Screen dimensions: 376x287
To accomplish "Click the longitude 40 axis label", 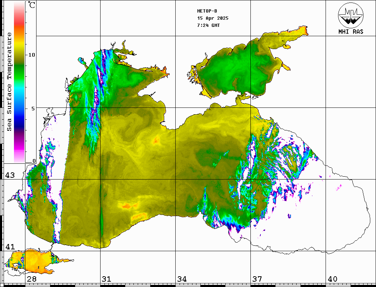I will point(332,279).
